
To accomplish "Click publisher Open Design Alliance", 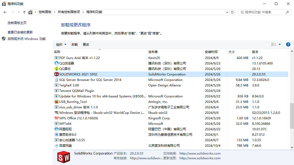I will (165, 85).
